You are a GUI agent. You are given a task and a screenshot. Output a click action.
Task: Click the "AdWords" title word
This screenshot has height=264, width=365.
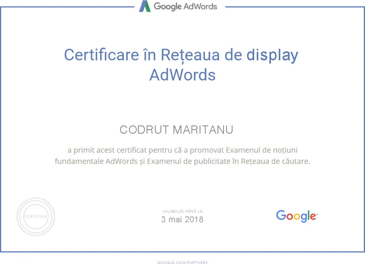(182, 75)
